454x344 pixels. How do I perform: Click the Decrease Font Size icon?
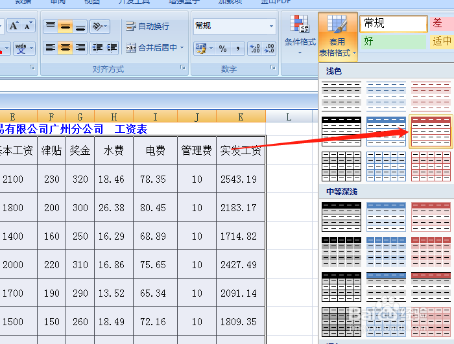click(28, 26)
